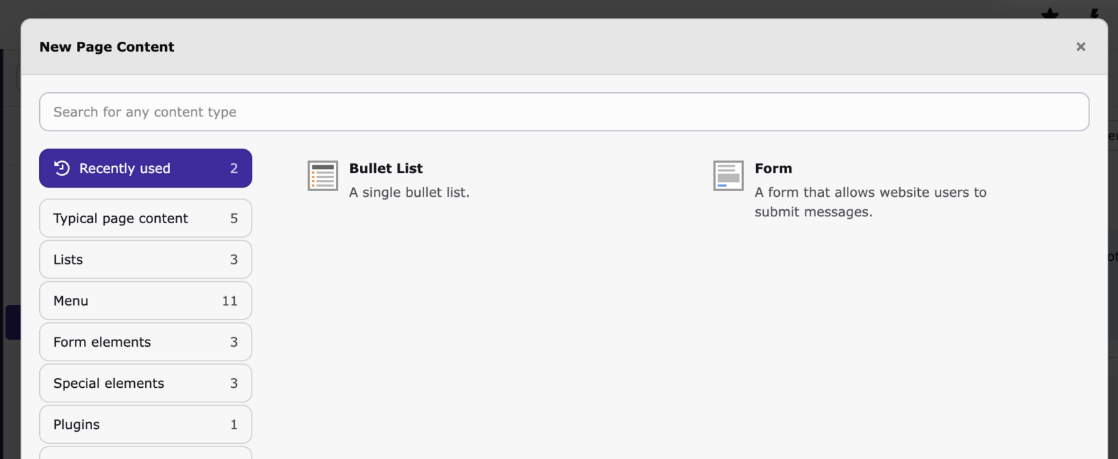Show the Menu content types
The width and height of the screenshot is (1118, 459).
pos(145,301)
